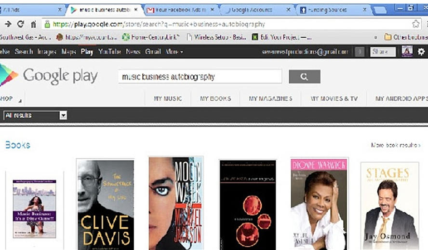The image size is (428, 250).
Task: Open Gmail from the Google bar
Action: click(x=153, y=51)
